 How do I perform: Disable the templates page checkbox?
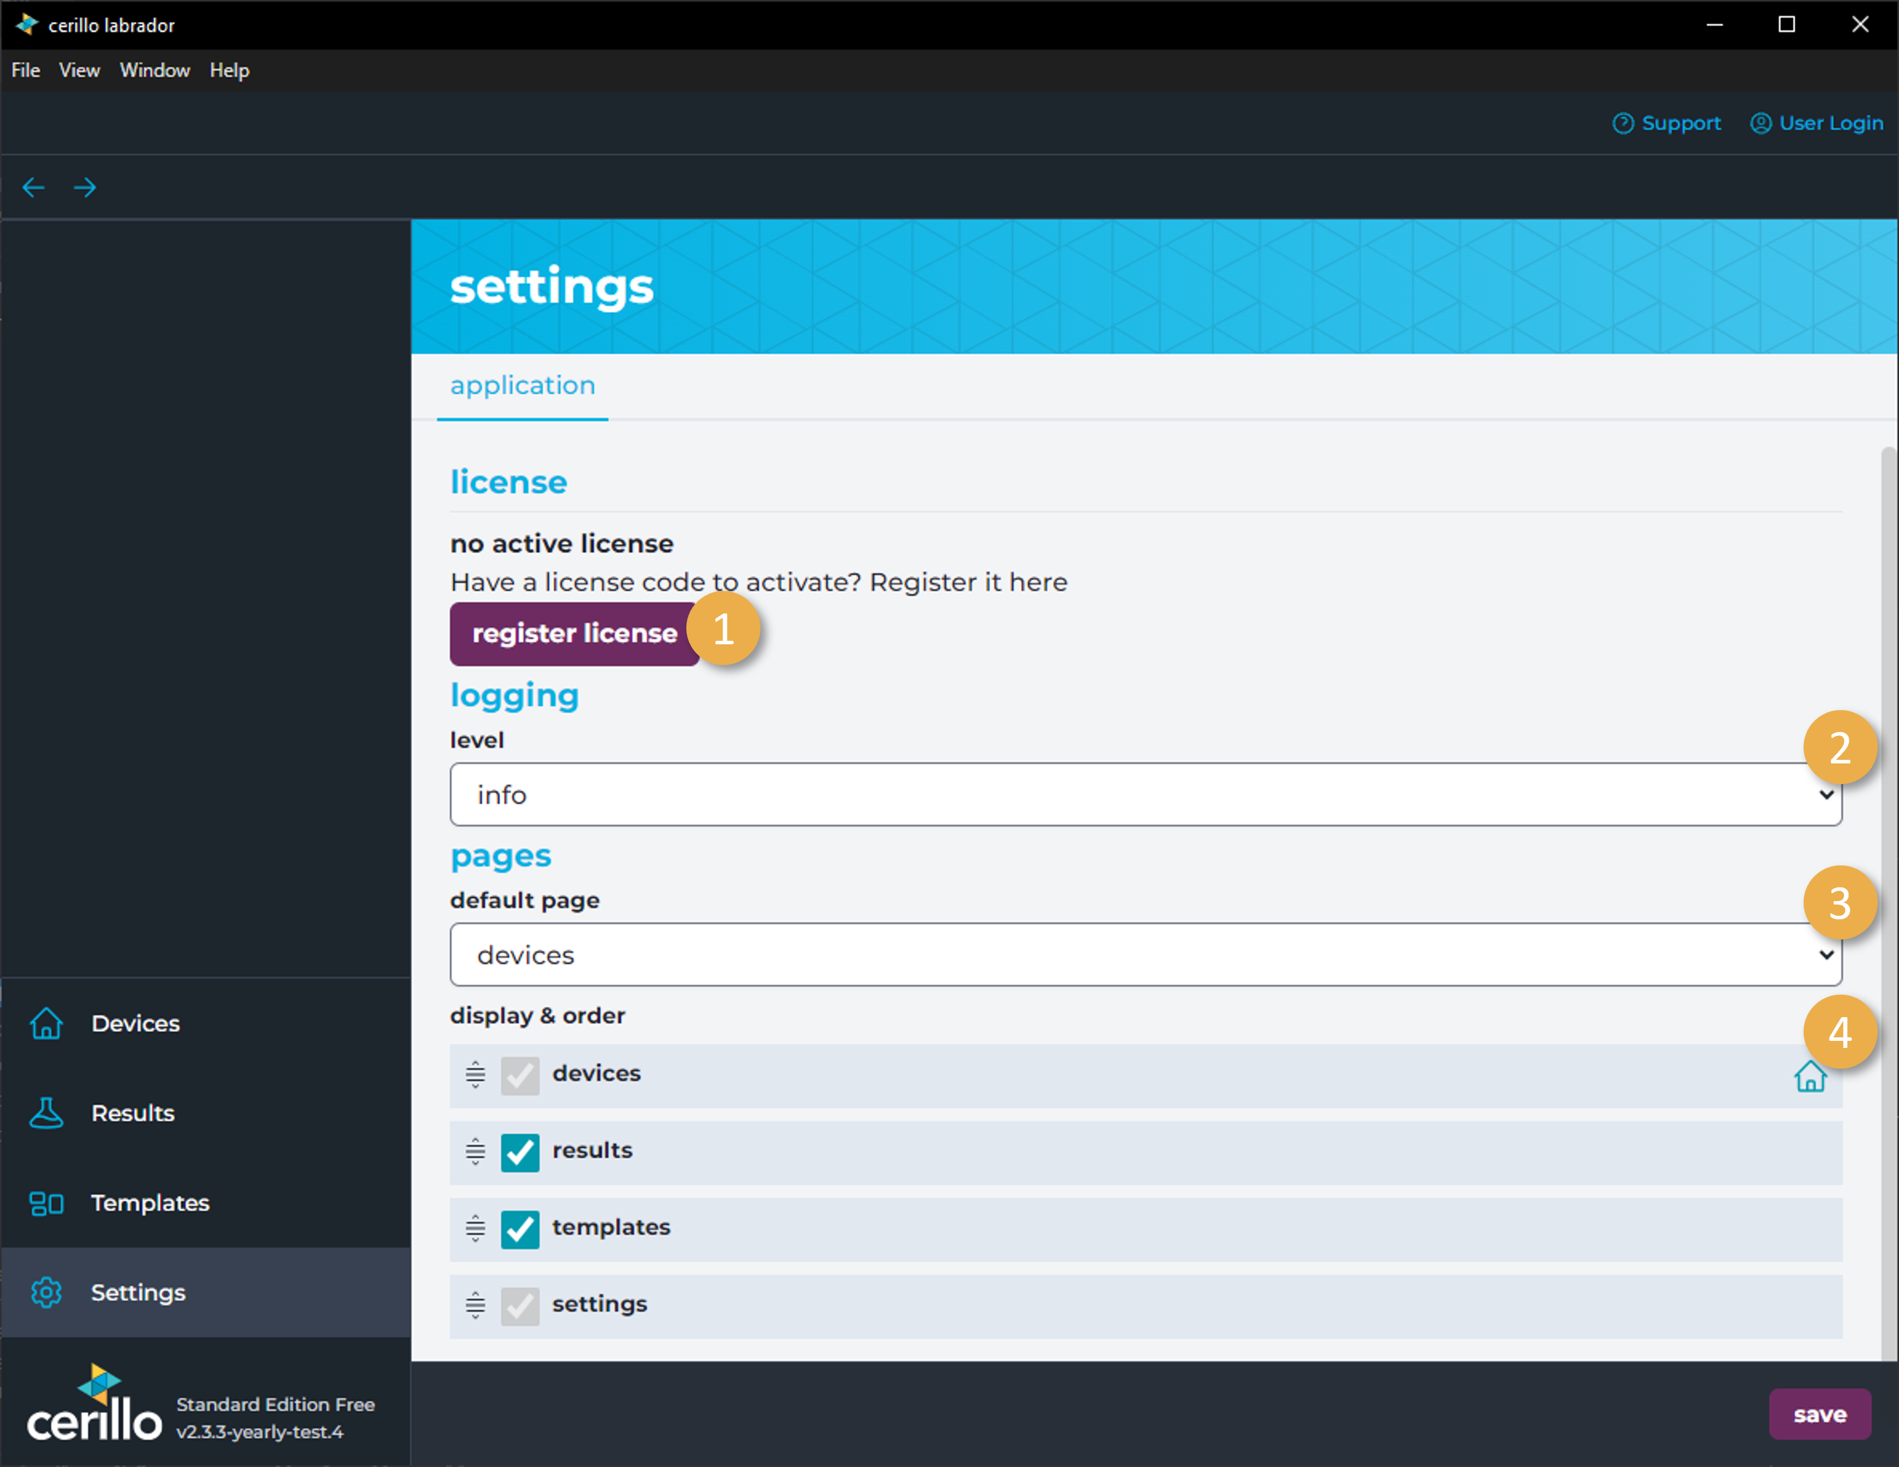tap(520, 1229)
